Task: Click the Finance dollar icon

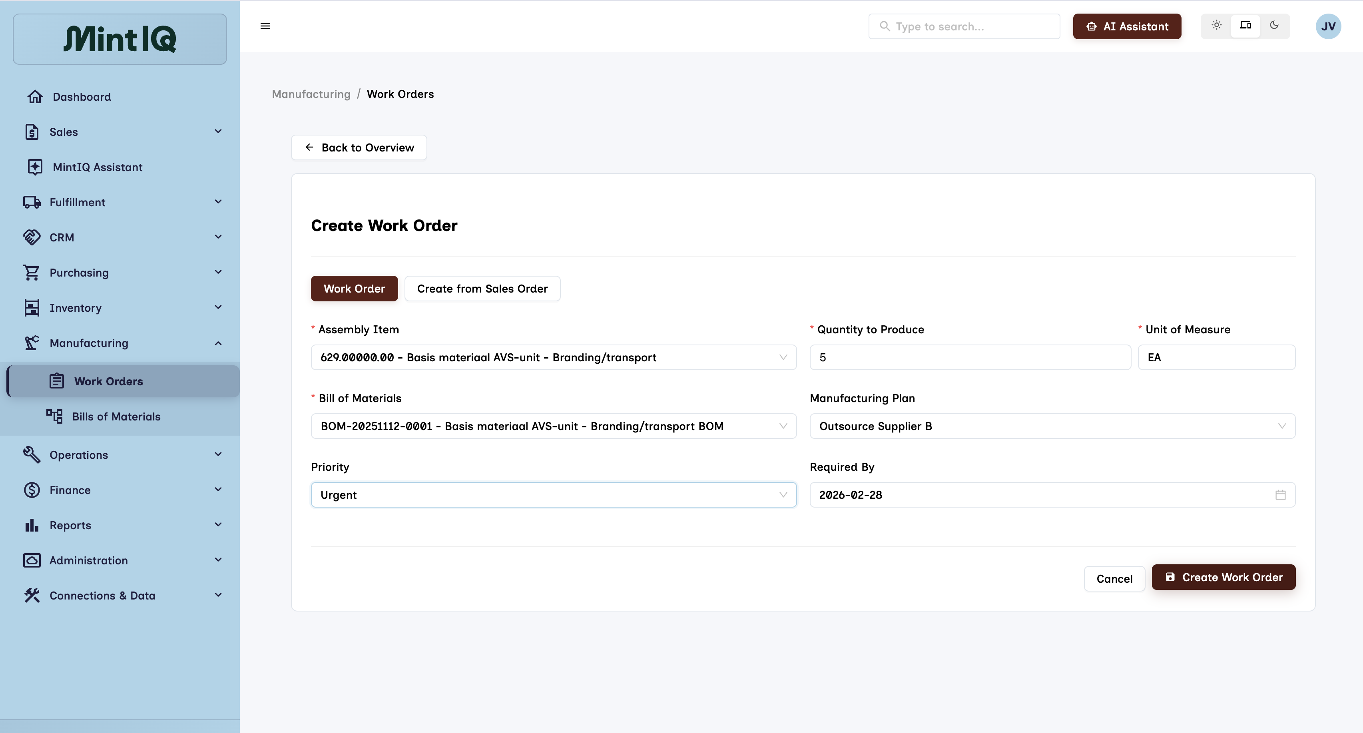Action: point(32,490)
